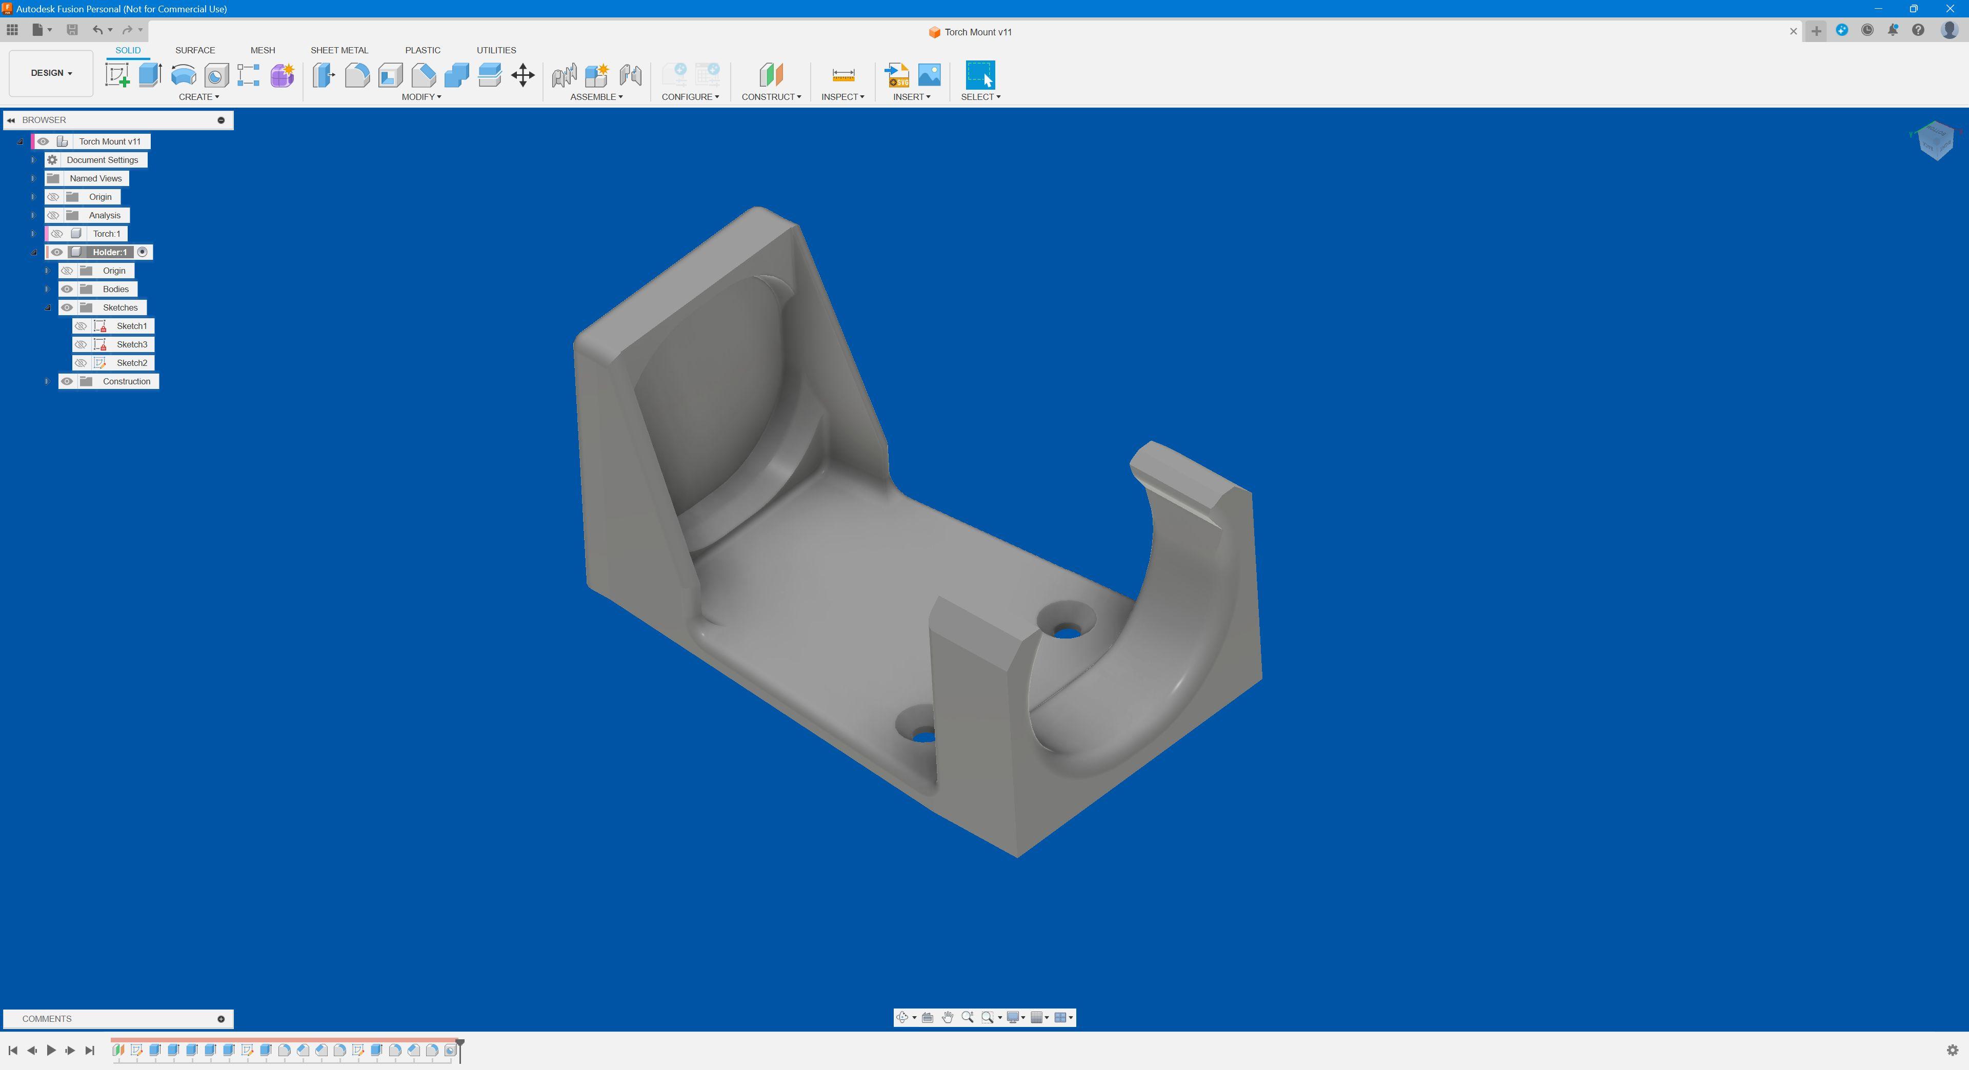Switch to the Sheet Metal tab
Image resolution: width=1969 pixels, height=1070 pixels.
[339, 50]
